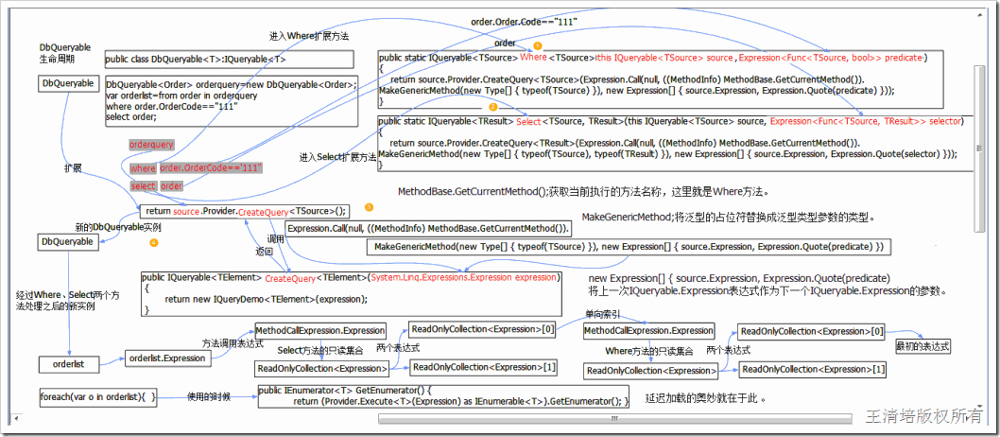Click the '使用的时候' label
Image resolution: width=1000 pixels, height=437 pixels.
point(207,395)
